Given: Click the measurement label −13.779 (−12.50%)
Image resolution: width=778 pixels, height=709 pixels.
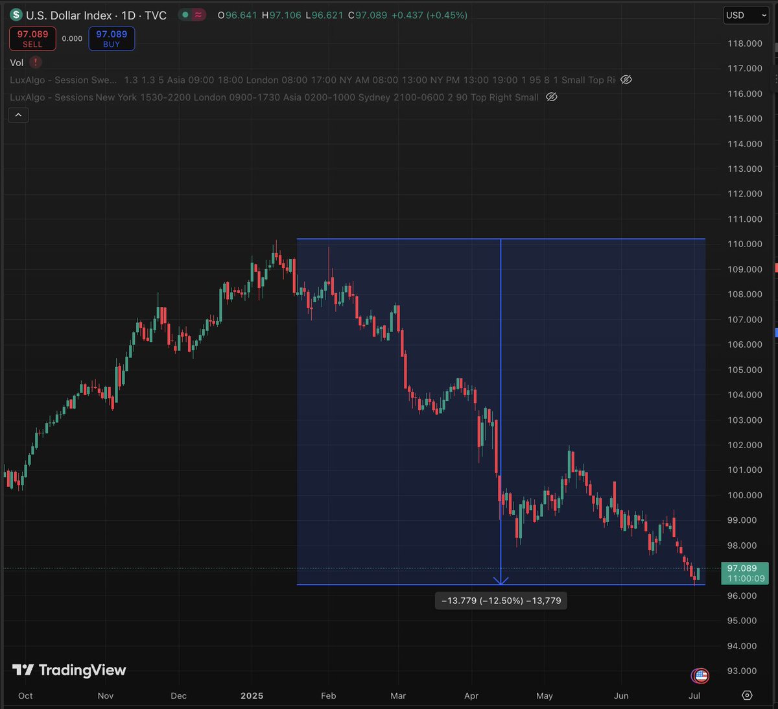Looking at the screenshot, I should point(501,601).
